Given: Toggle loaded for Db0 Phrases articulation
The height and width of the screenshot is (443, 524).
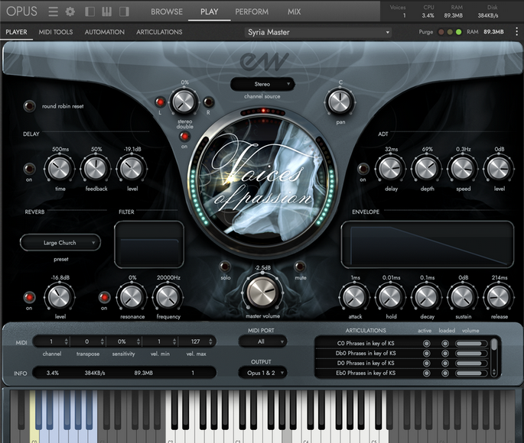Looking at the screenshot, I should coord(445,354).
